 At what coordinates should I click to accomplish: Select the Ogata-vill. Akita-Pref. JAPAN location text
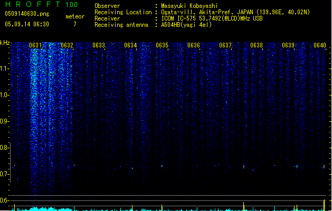[235, 12]
